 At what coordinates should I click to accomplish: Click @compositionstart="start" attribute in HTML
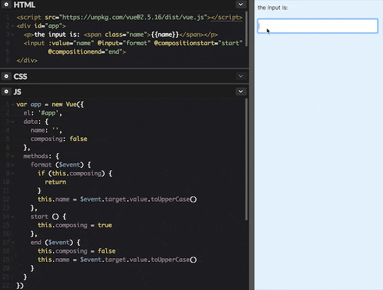199,43
